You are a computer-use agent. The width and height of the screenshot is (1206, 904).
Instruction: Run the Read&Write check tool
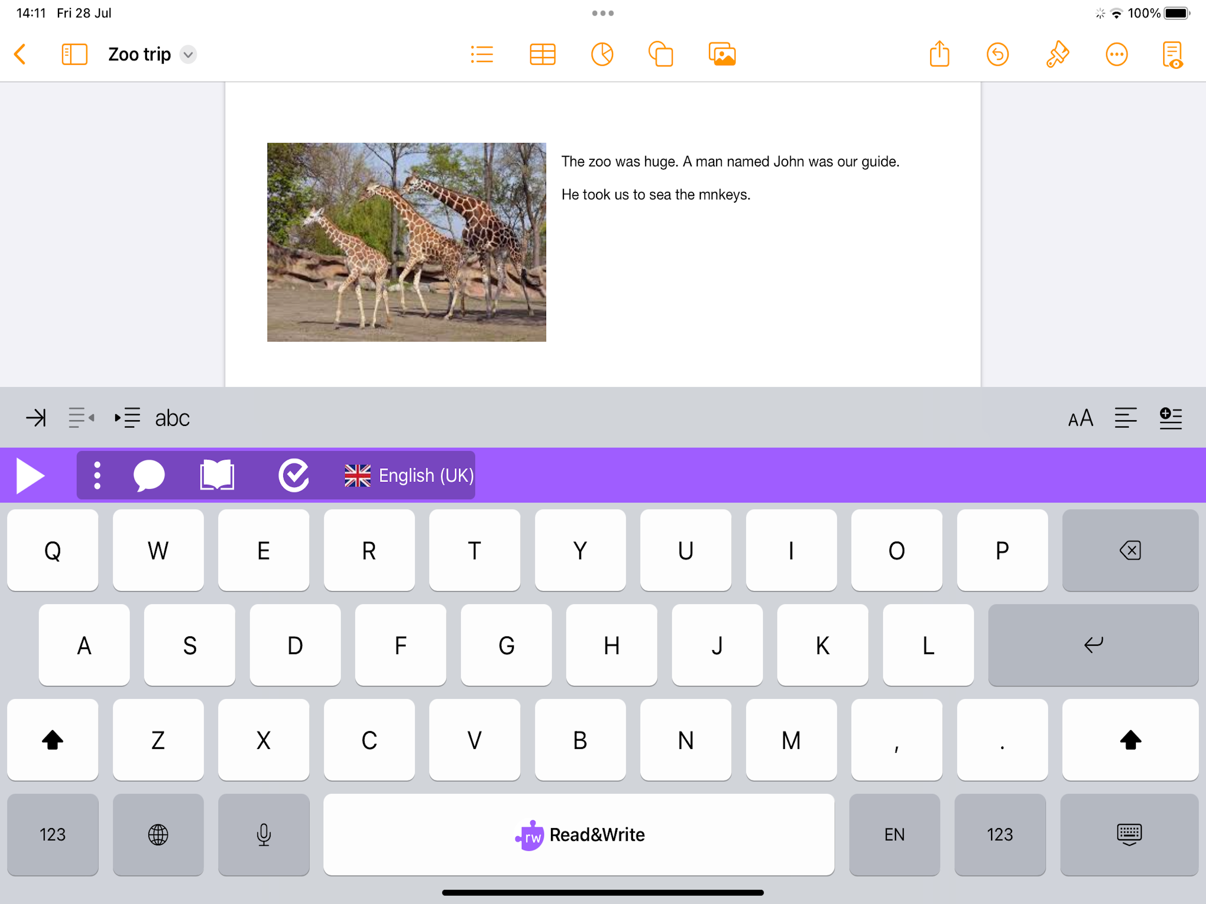pos(294,475)
